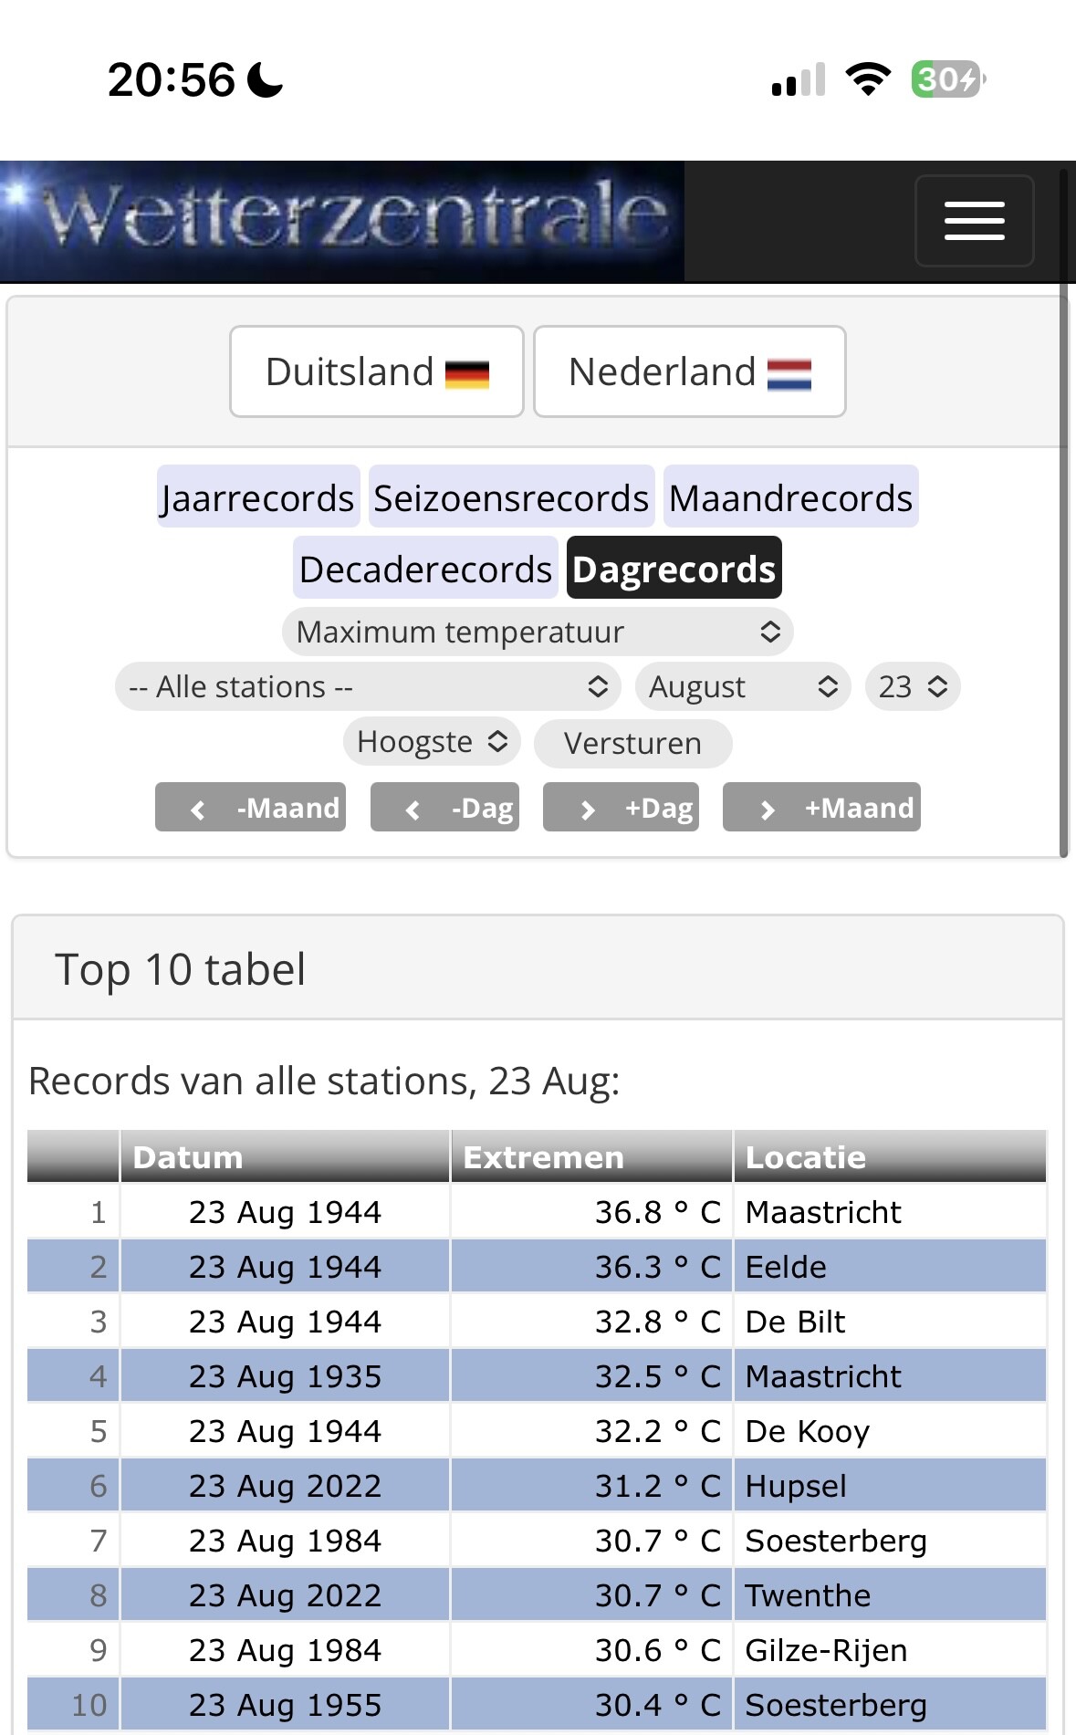Select the Decaderecords tab

[x=425, y=569]
